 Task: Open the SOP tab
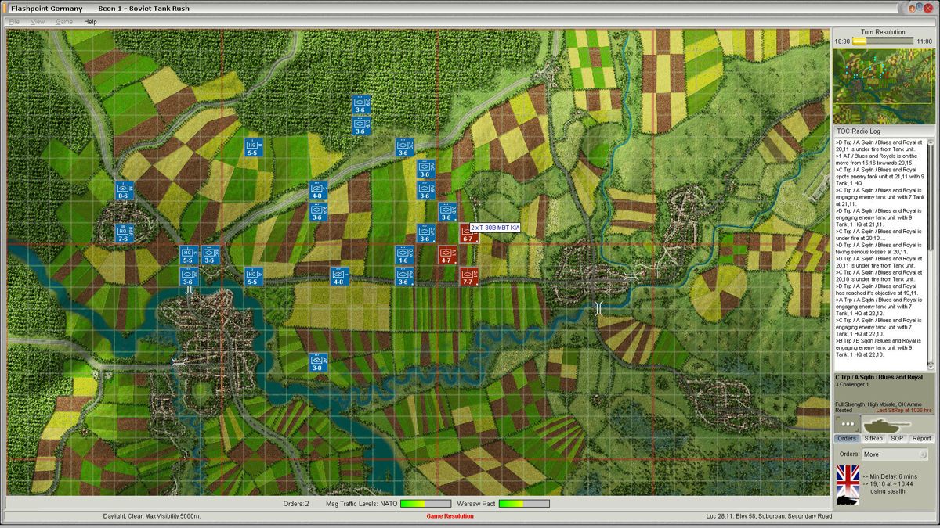(897, 438)
